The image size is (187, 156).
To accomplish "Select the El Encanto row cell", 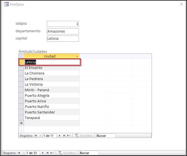I will pyautogui.click(x=52, y=68).
